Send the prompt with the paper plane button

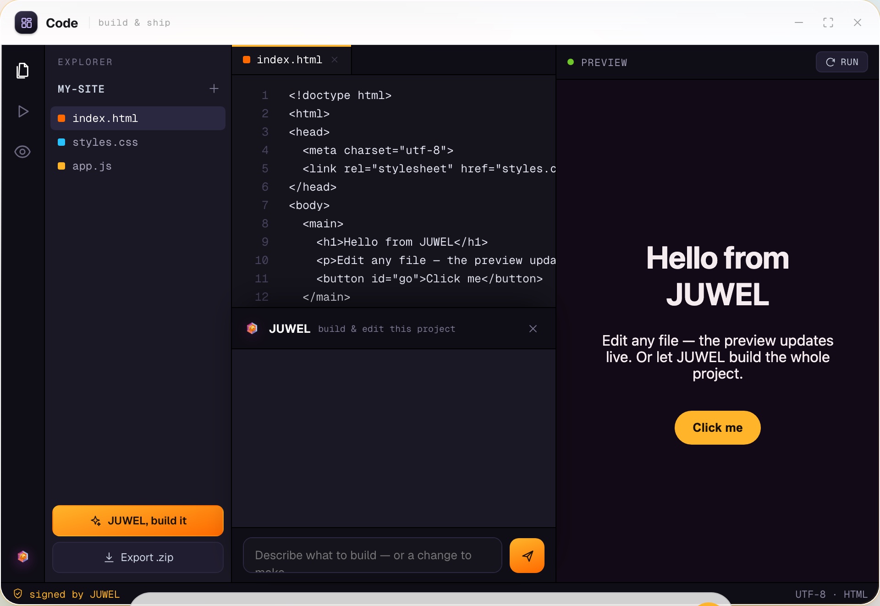pyautogui.click(x=527, y=556)
